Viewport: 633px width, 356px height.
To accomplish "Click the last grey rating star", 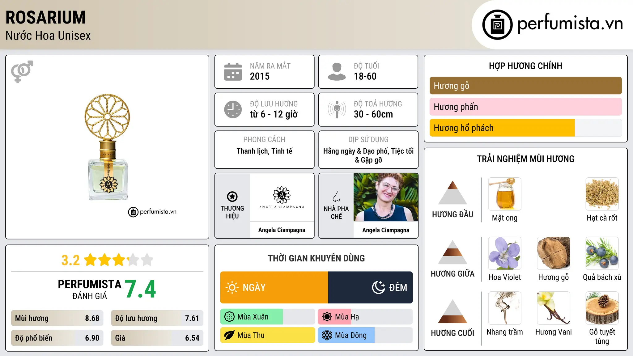I will 147,260.
